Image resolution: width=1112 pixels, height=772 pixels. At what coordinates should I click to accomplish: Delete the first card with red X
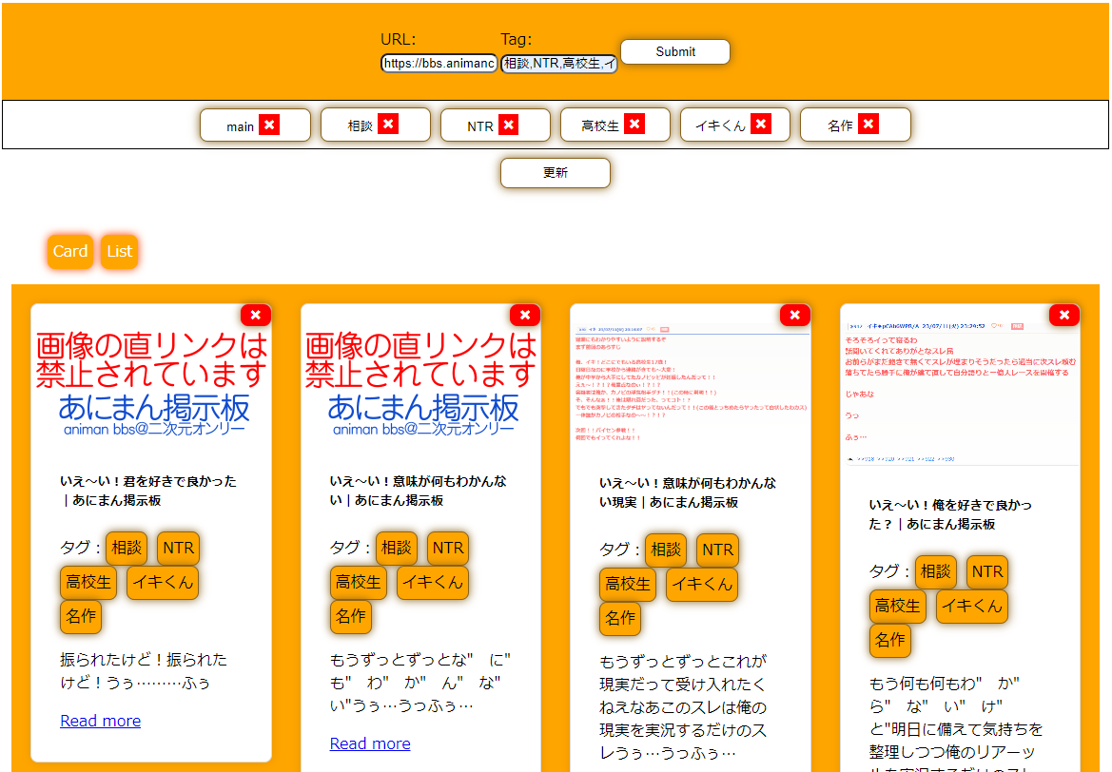256,316
